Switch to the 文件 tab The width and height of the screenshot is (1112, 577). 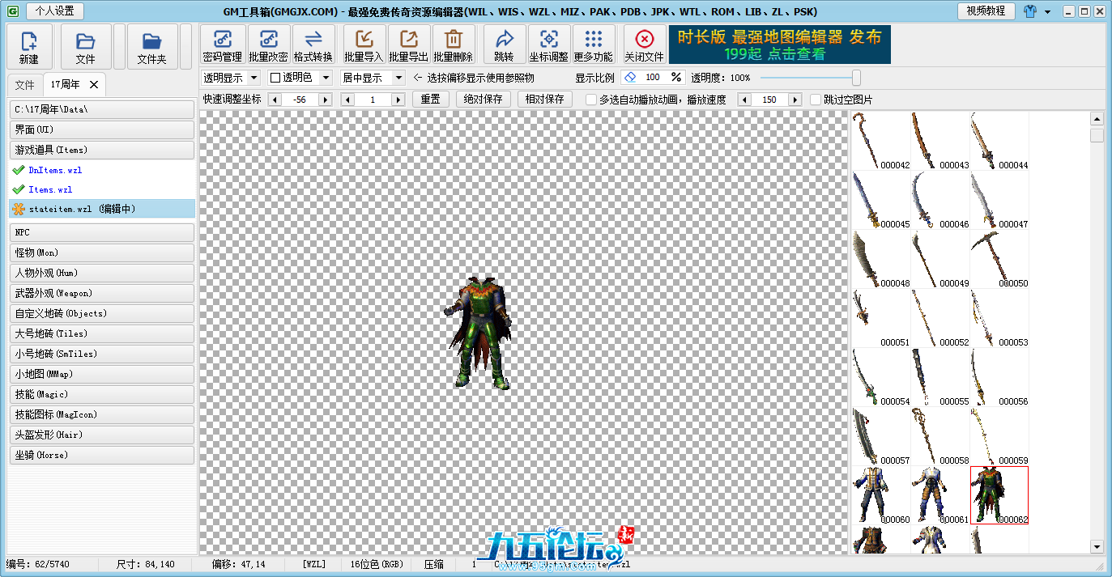click(x=25, y=84)
